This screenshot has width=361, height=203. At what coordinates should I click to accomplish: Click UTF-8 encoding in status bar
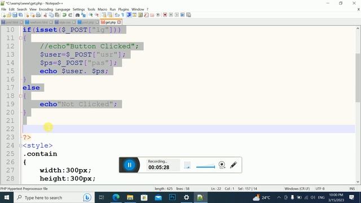pyautogui.click(x=320, y=188)
